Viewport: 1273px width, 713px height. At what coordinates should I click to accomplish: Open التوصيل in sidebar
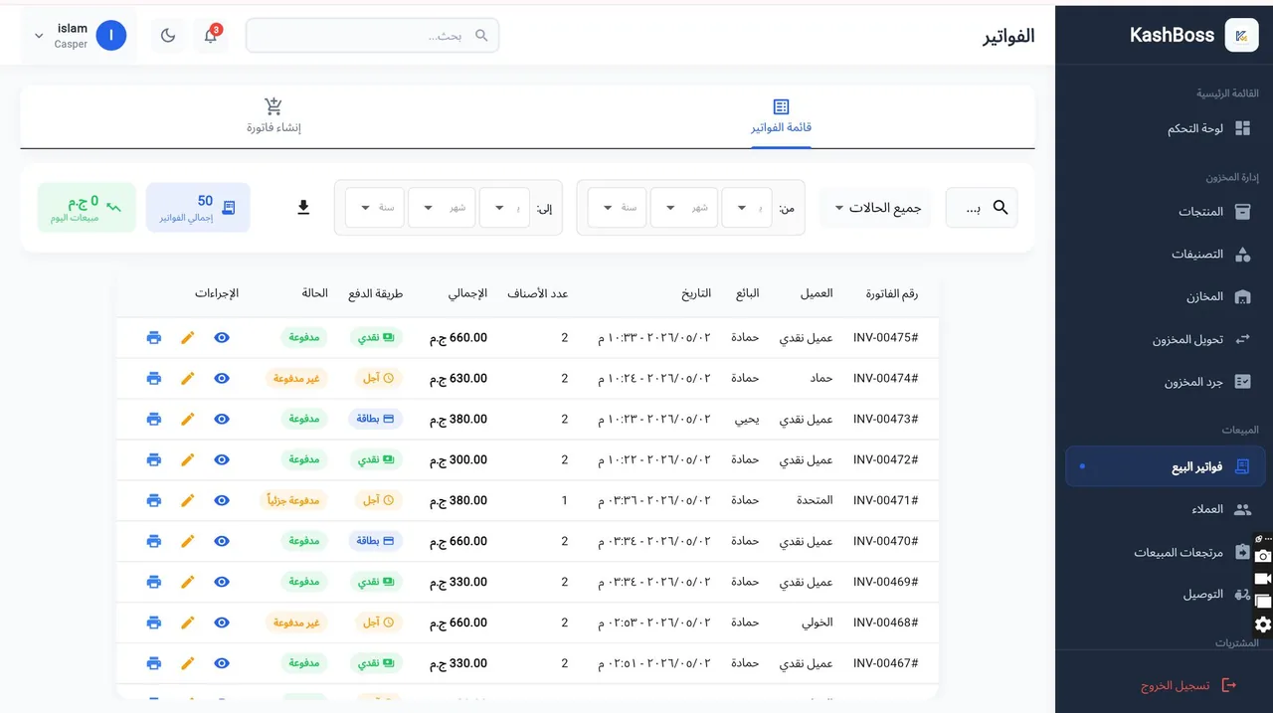pyautogui.click(x=1164, y=595)
